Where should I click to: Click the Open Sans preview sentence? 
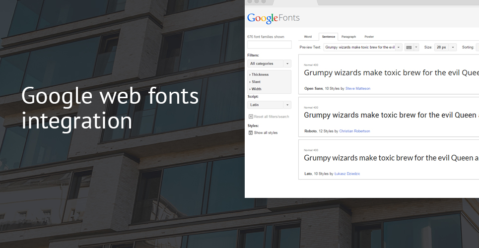pyautogui.click(x=391, y=73)
